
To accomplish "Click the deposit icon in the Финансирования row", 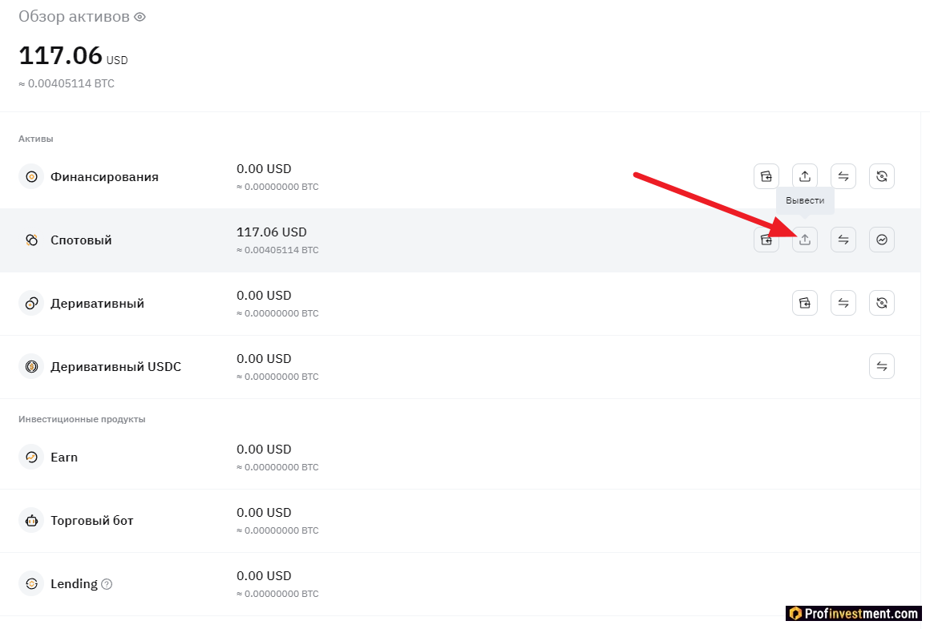I will click(x=766, y=176).
